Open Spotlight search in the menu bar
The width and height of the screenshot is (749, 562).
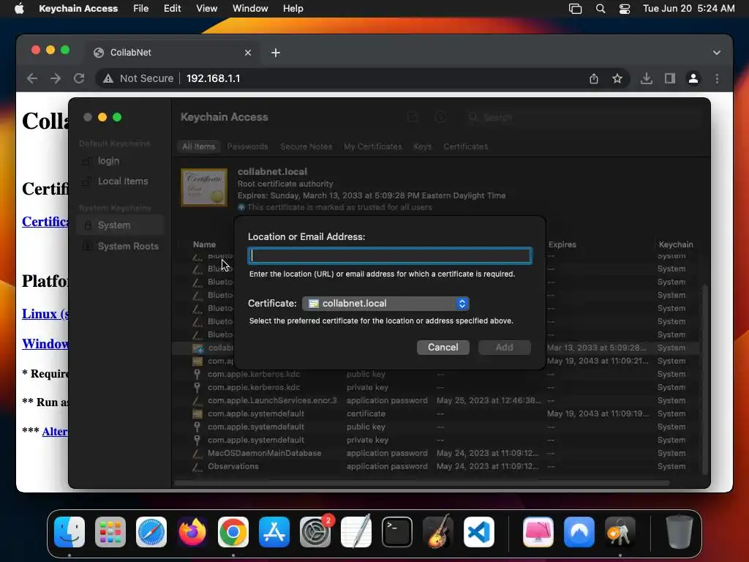tap(601, 9)
